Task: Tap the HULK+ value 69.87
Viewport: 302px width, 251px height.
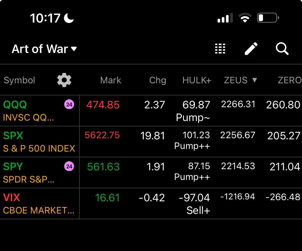Action: [x=196, y=105]
